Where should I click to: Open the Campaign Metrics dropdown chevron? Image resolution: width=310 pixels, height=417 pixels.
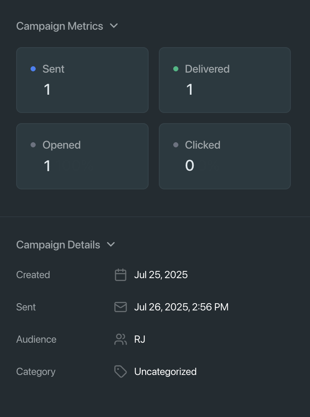tap(114, 26)
